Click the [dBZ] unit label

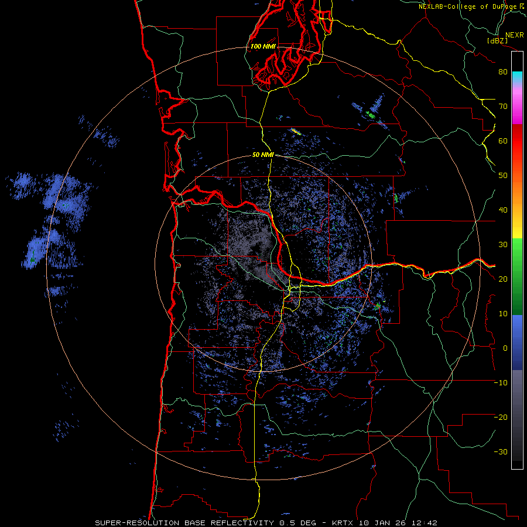[497, 41]
